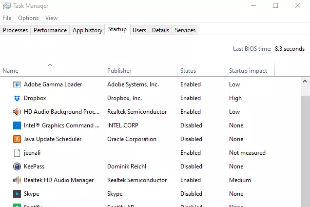Click the Intel Graphics Command icon
This screenshot has width=310, height=207.
click(17, 125)
